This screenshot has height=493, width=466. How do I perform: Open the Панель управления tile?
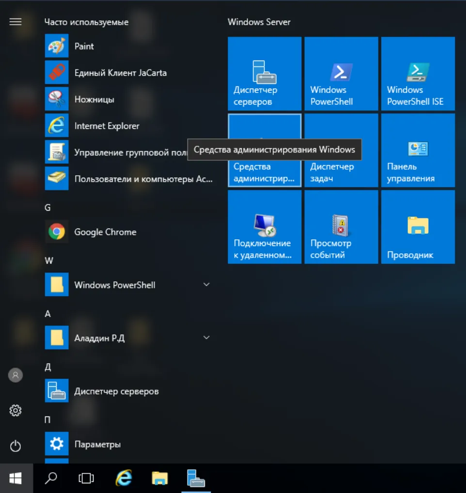pos(418,150)
